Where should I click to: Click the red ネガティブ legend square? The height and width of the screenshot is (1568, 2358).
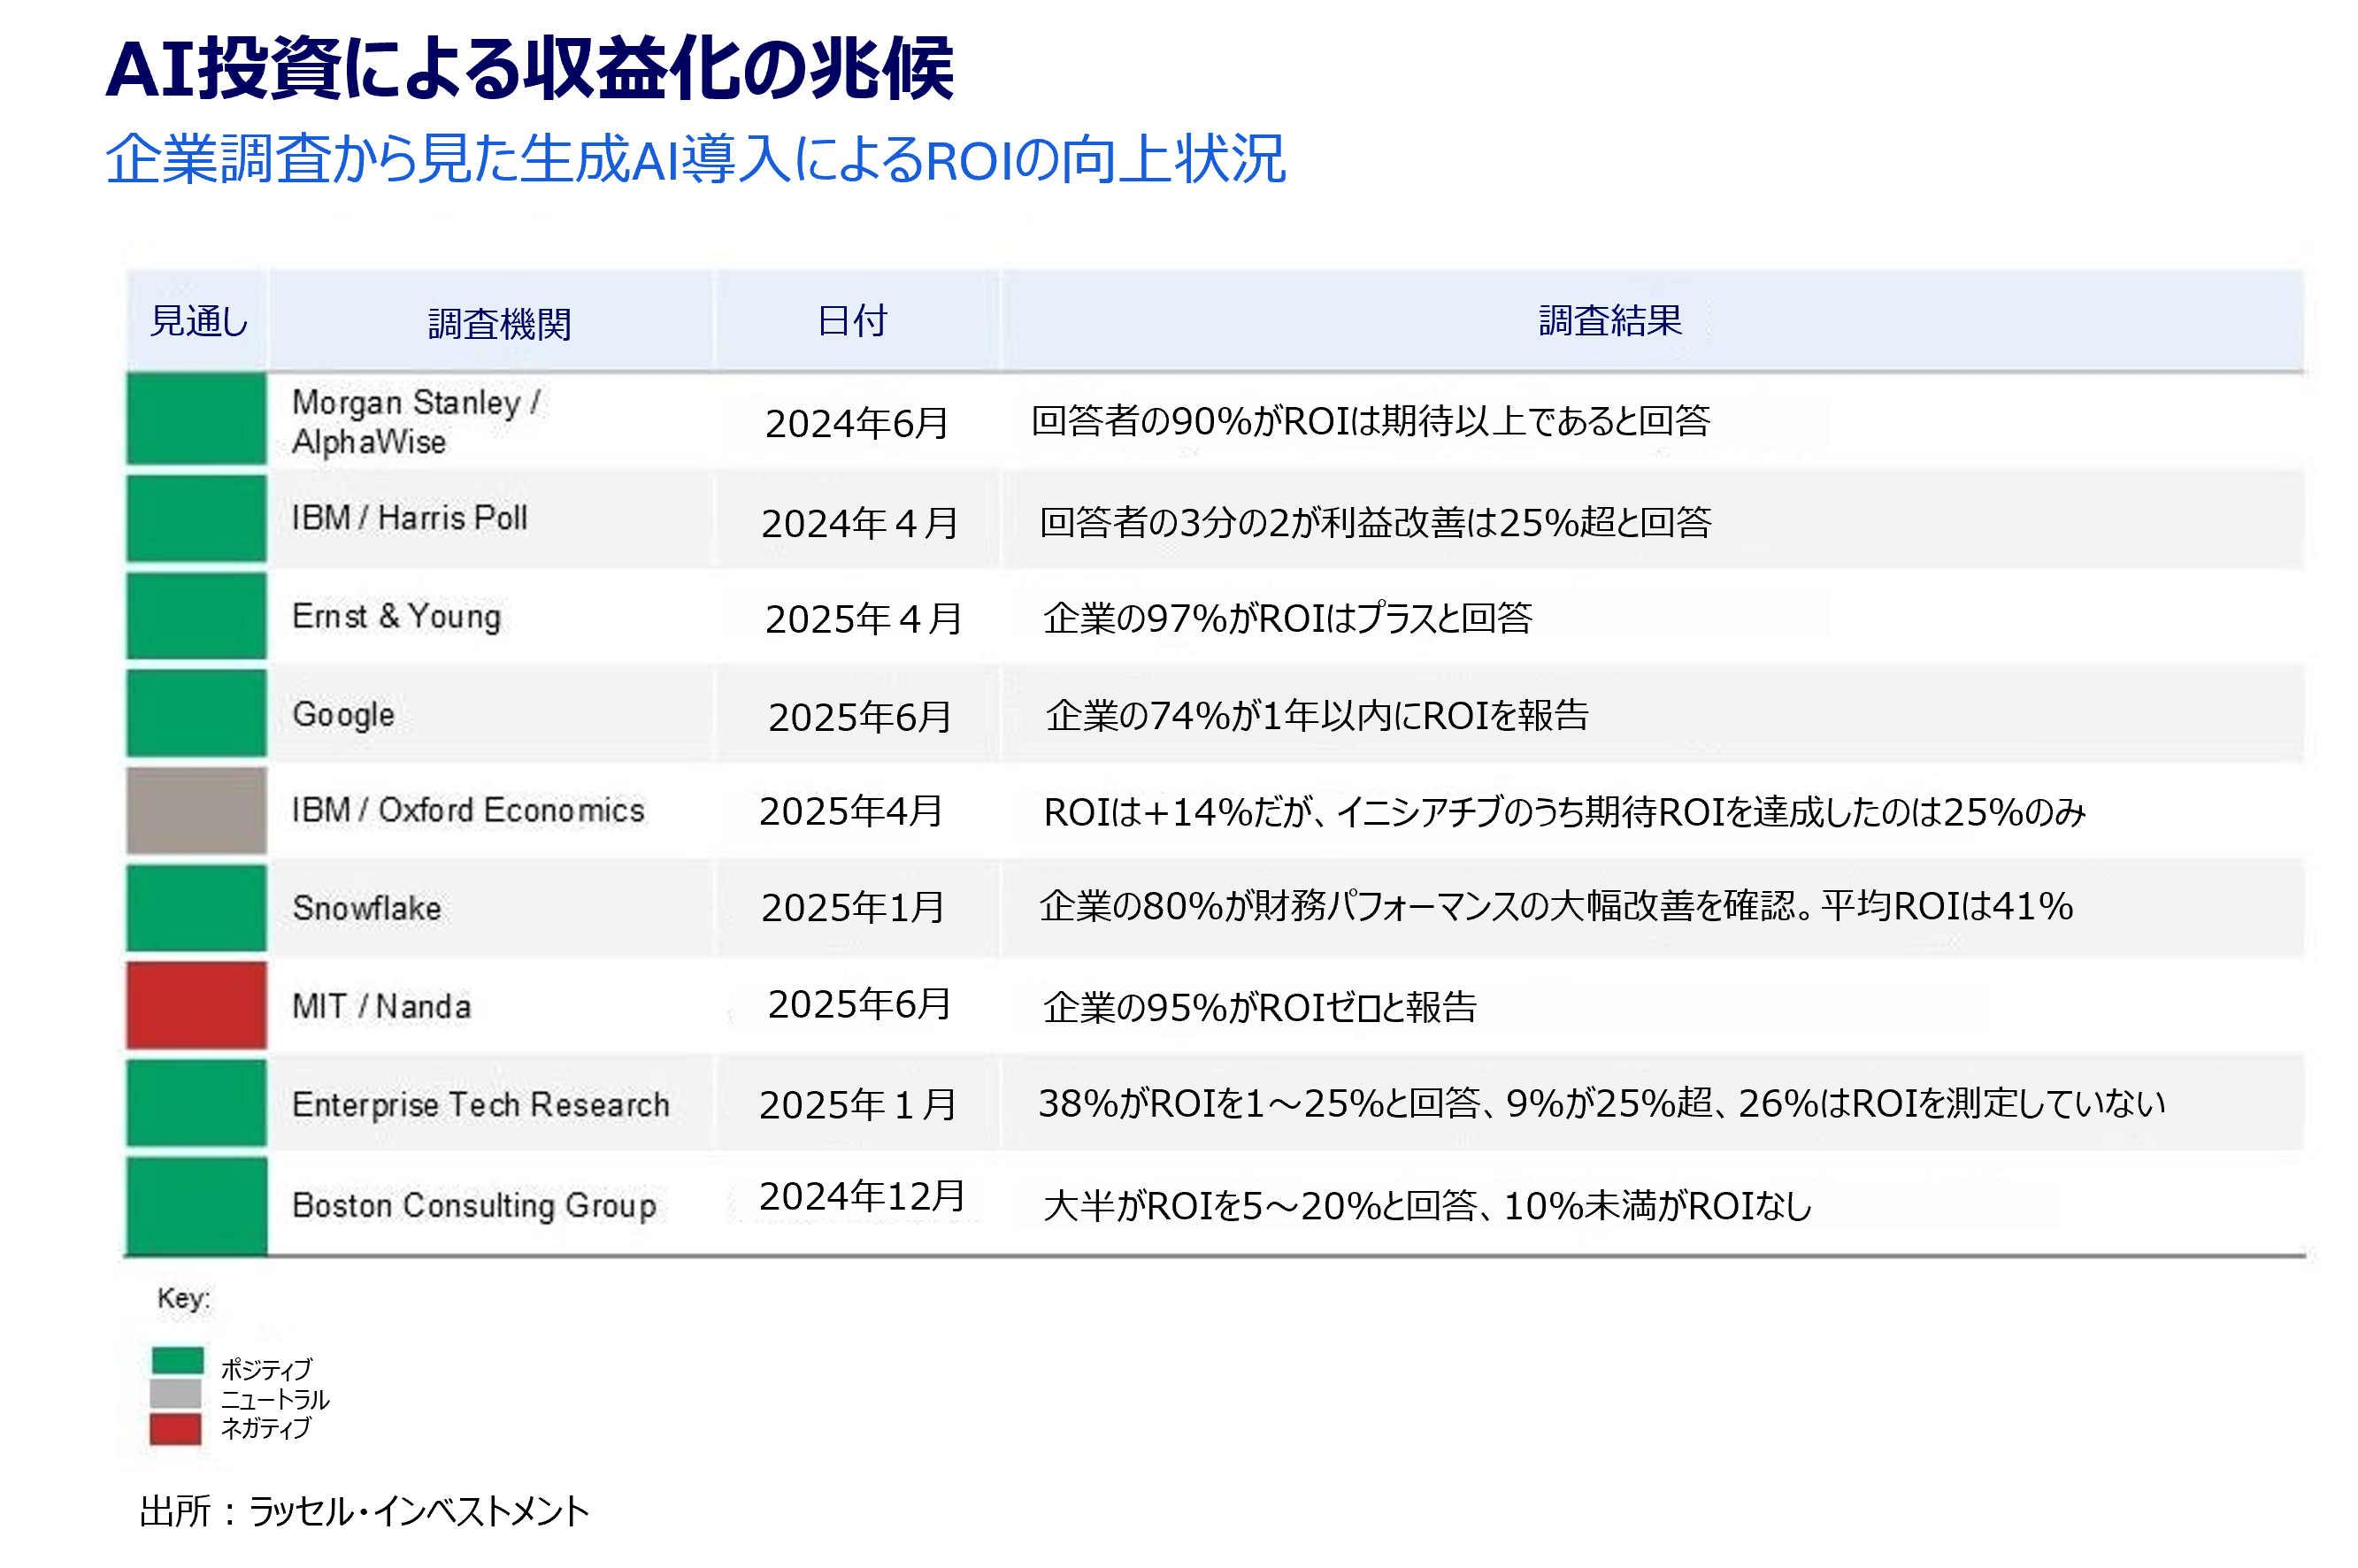[x=175, y=1429]
